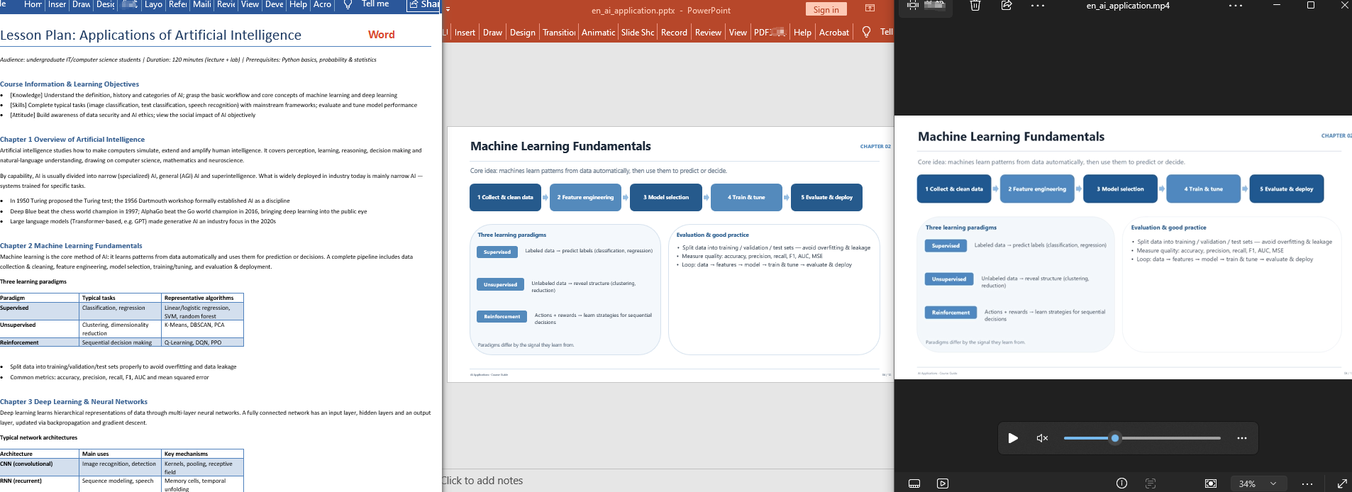Image resolution: width=1352 pixels, height=492 pixels.
Task: Delete the video using the trash icon
Action: click(975, 6)
